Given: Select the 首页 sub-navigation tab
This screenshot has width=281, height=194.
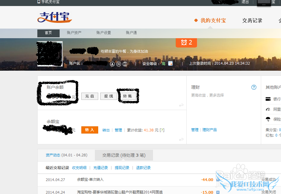Looking at the screenshot, I should point(48,33).
